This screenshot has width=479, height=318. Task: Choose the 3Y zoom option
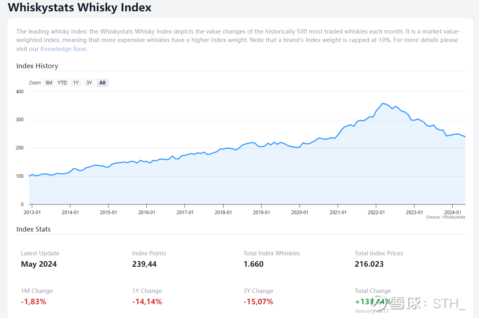coord(89,83)
